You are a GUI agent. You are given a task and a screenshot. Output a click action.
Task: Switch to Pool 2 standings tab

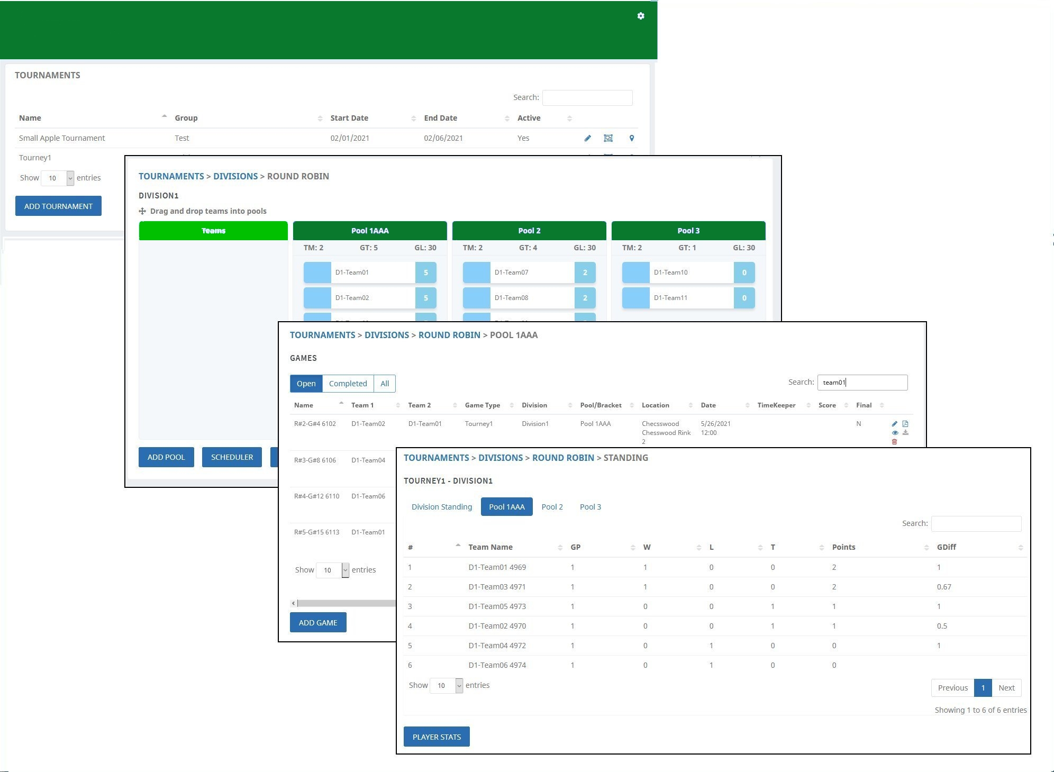pos(552,507)
